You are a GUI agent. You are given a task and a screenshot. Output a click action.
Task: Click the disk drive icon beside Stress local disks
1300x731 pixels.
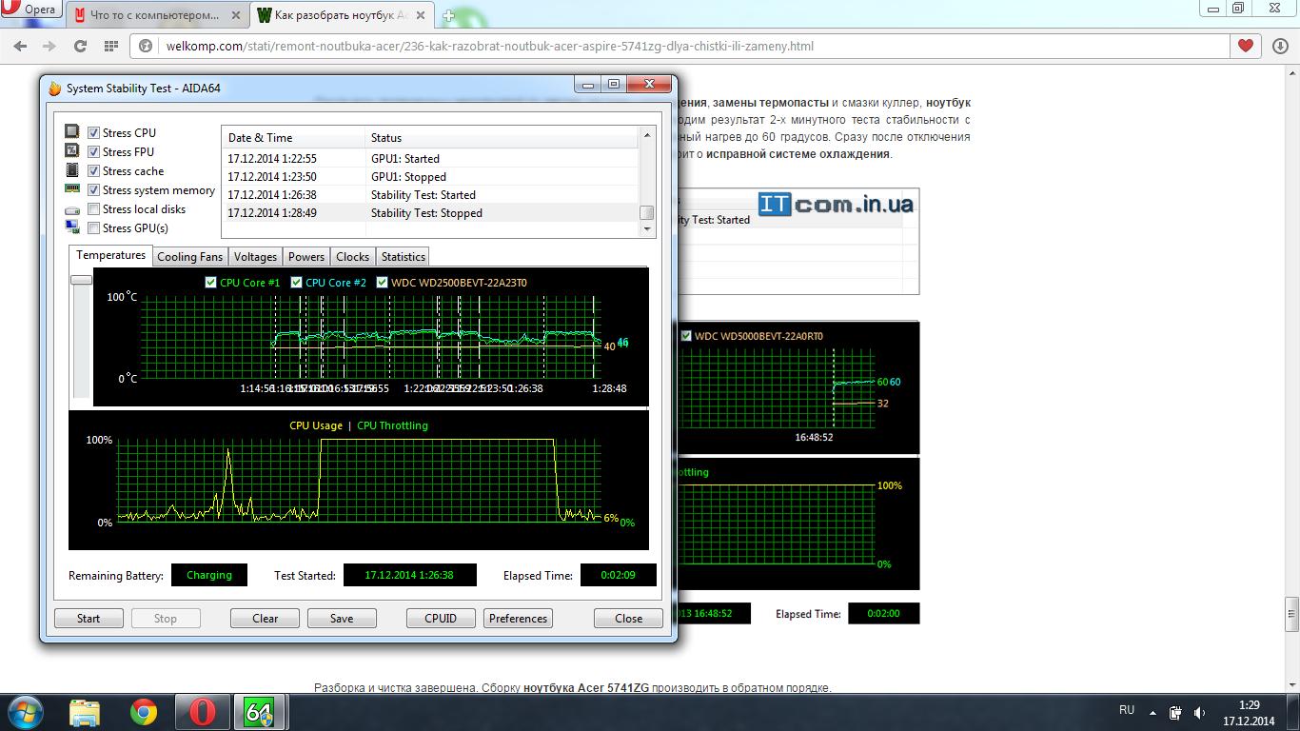(x=72, y=209)
